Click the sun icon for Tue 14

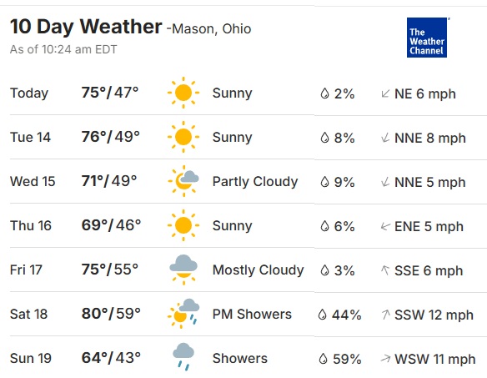click(x=183, y=137)
